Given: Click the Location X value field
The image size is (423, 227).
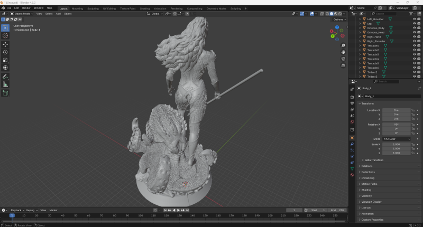Looking at the screenshot, I should 396,110.
